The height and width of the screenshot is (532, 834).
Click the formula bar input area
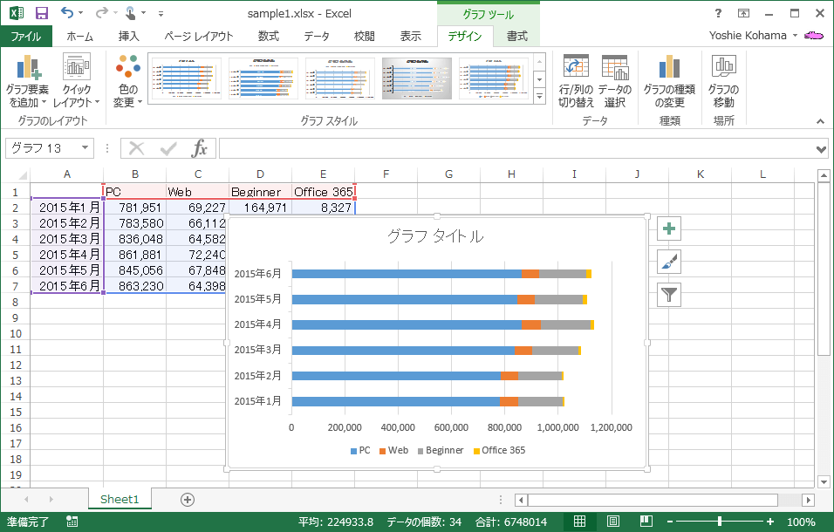tap(516, 148)
